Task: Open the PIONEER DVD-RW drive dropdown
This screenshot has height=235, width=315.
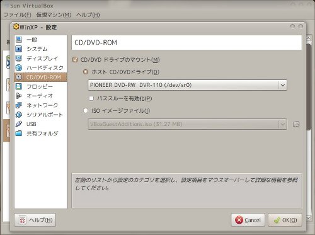Action: (x=187, y=85)
